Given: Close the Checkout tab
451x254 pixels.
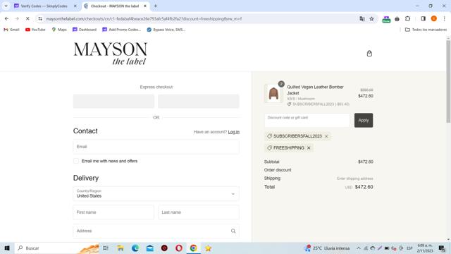Looking at the screenshot, I should pyautogui.click(x=145, y=6).
